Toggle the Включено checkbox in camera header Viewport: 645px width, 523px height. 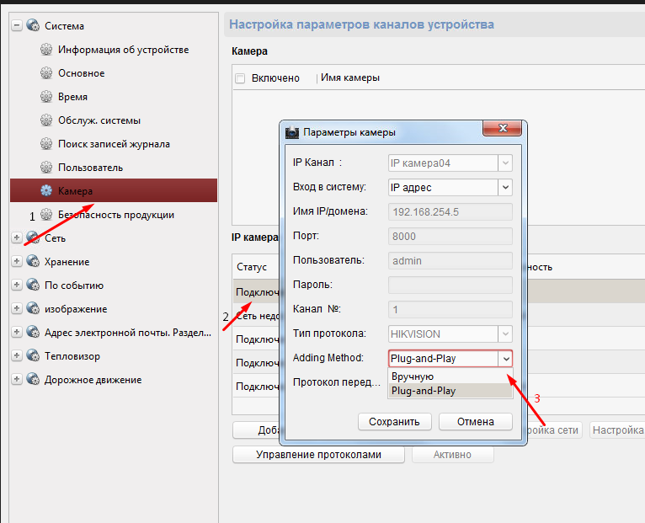[x=240, y=78]
